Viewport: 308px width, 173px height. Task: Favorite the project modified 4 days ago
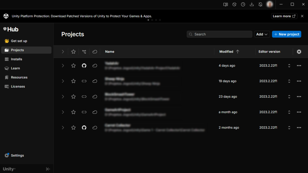[73, 66]
